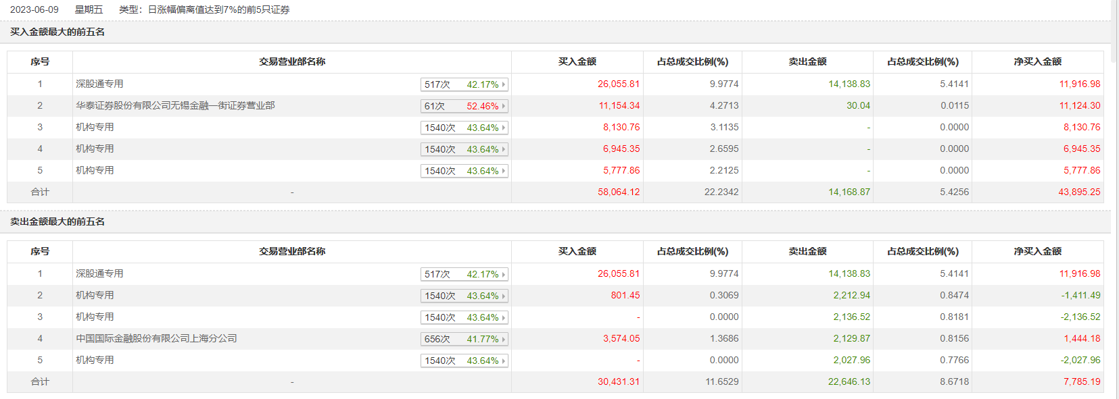The width and height of the screenshot is (1119, 399).
Task: Click 交易营业部名称 header in the top table
Action: [292, 61]
